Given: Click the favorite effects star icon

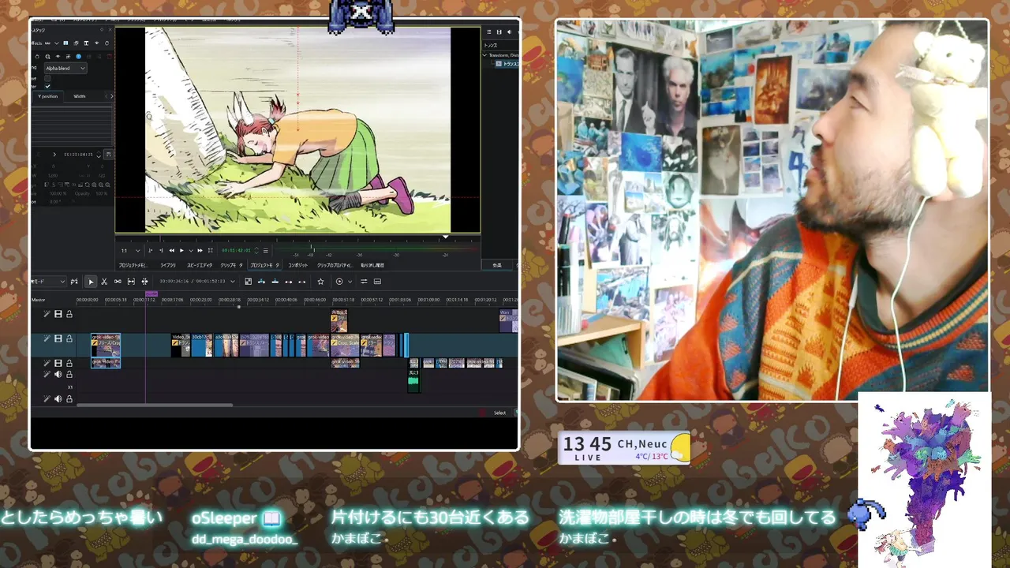Looking at the screenshot, I should click(320, 282).
